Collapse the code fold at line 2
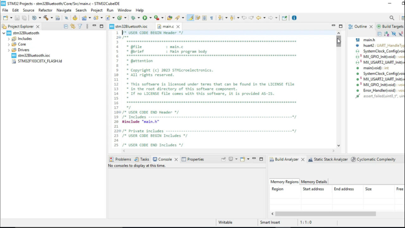This screenshot has height=228, width=405. [120, 37]
